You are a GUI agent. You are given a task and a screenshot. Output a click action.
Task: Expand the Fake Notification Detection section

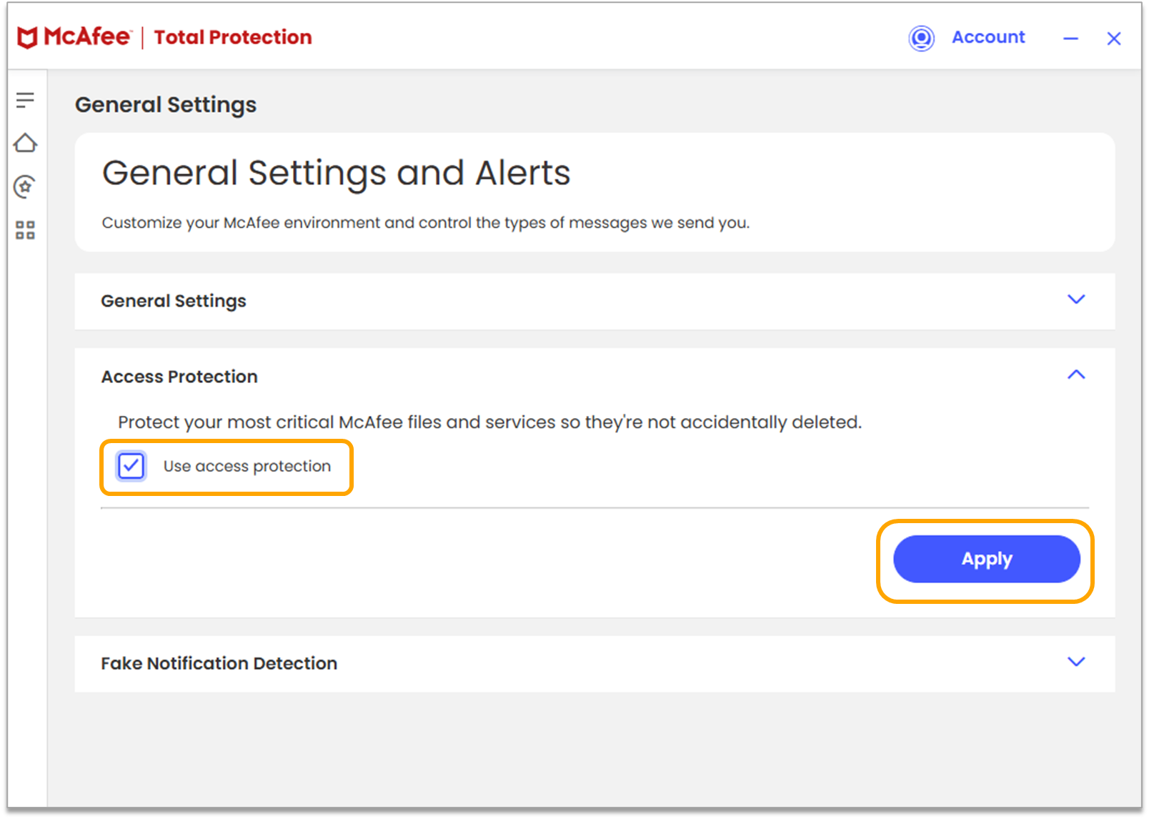tap(1075, 662)
